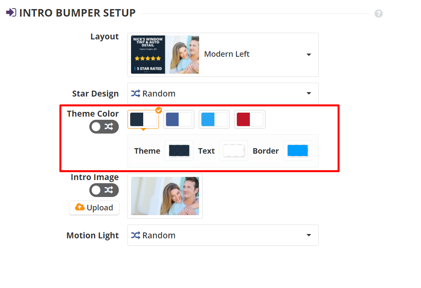Open the Layout dropdown arrow
The height and width of the screenshot is (288, 421).
tap(309, 54)
